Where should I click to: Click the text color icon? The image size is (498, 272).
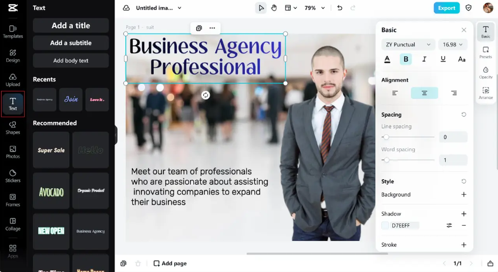[x=387, y=59]
